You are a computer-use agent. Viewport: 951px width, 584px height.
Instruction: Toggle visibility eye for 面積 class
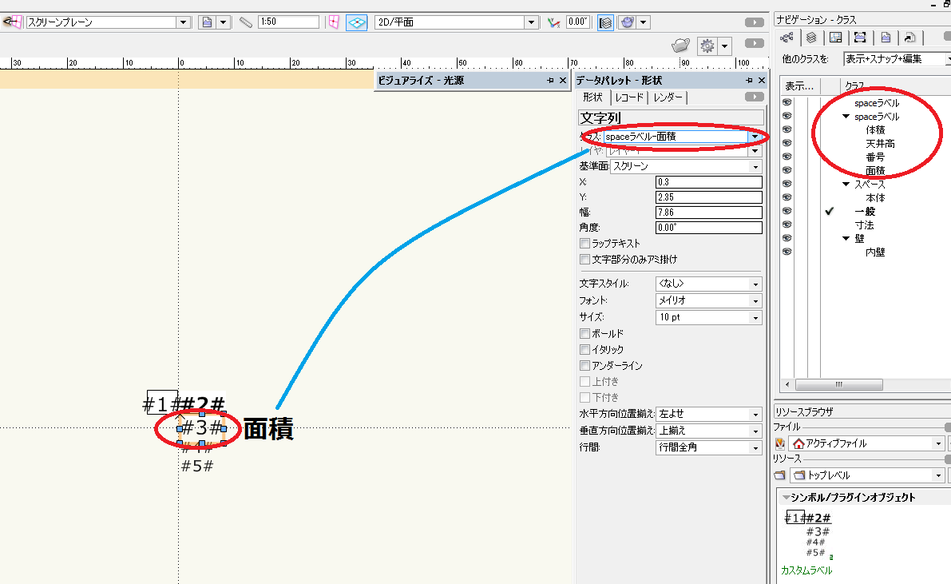click(x=787, y=170)
